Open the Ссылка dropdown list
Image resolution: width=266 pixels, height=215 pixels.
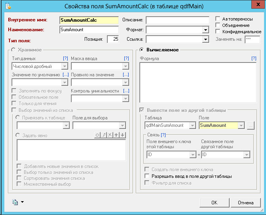205,39
